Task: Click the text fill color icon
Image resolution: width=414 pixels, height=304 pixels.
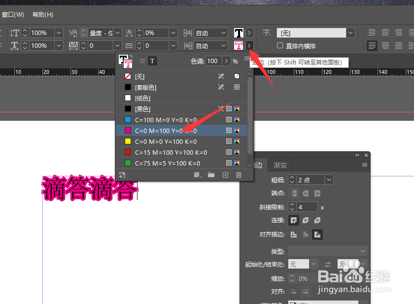Action: [x=239, y=33]
